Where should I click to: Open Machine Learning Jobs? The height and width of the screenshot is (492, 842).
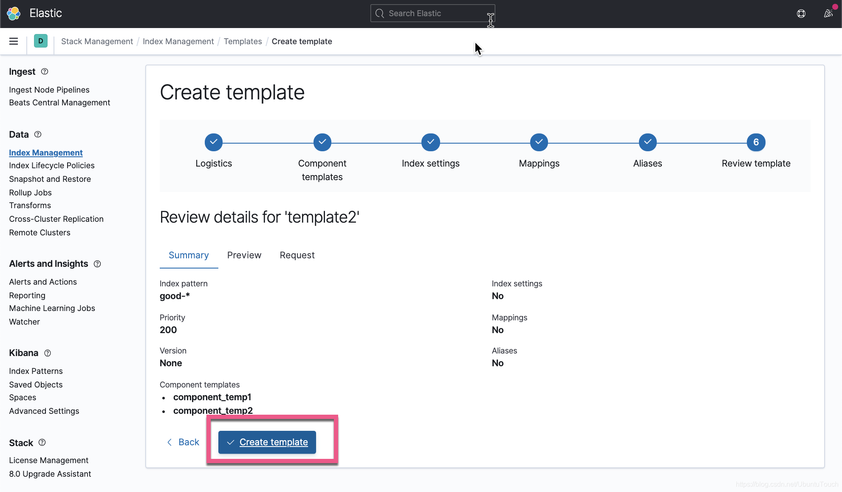[52, 308]
